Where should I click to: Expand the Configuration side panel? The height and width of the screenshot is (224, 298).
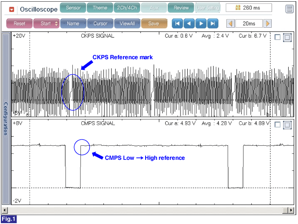(x=6, y=119)
